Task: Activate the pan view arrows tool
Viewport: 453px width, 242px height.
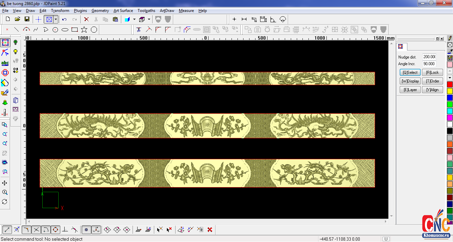Action: coord(5,183)
